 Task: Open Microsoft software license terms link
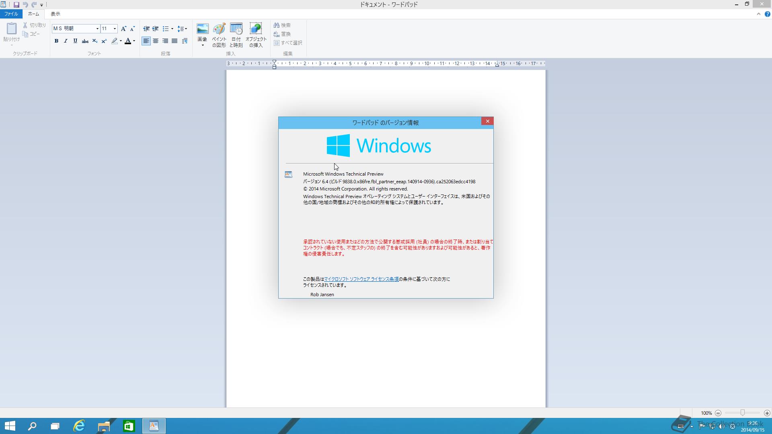tap(361, 279)
